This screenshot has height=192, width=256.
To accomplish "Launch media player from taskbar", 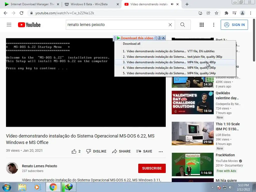I will pos(37,187).
